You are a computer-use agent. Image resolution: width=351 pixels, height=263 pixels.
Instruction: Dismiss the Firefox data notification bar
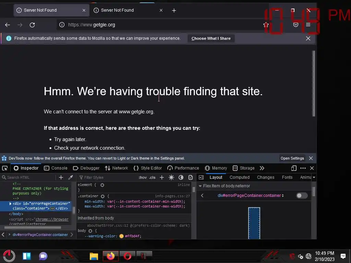(308, 38)
